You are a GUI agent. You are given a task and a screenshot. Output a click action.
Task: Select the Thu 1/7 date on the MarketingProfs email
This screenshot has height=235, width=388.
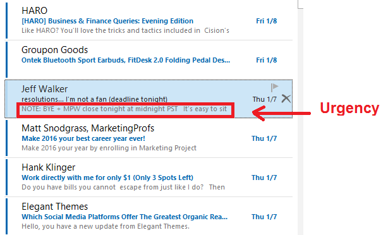pyautogui.click(x=264, y=138)
